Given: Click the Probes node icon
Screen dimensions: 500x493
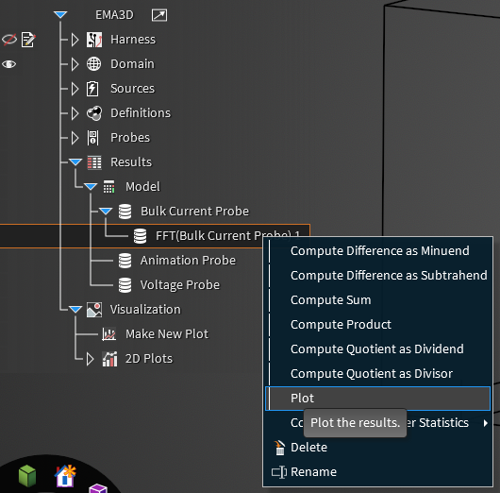Looking at the screenshot, I should [93, 138].
